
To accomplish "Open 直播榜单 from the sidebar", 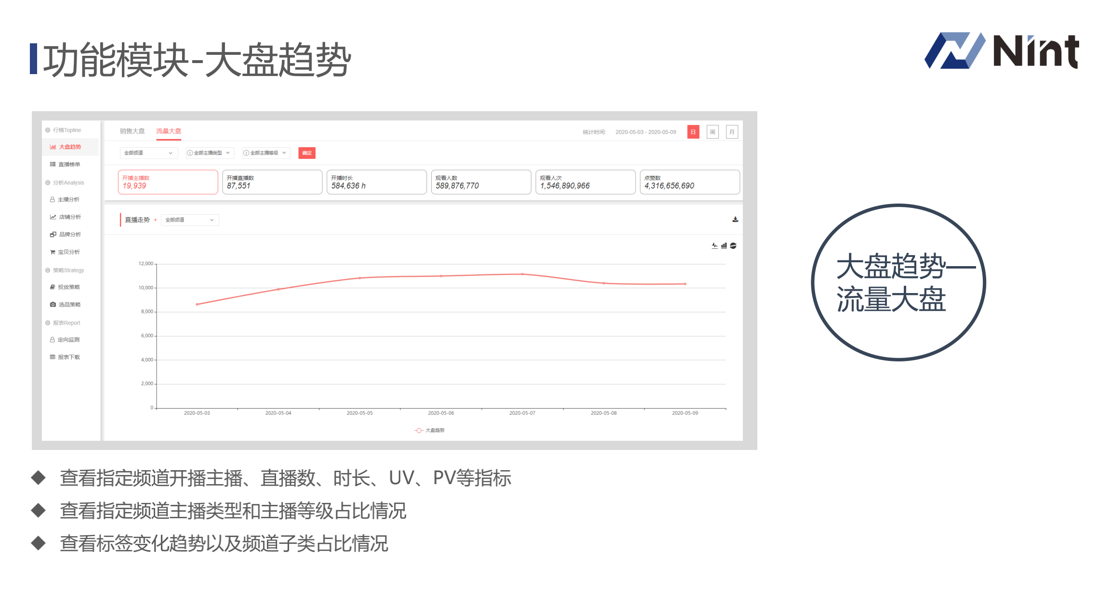I will 68,165.
